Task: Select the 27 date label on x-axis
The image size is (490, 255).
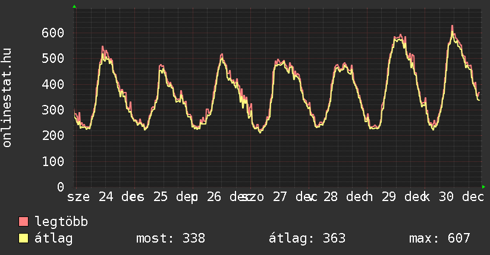Action: [x=279, y=197]
